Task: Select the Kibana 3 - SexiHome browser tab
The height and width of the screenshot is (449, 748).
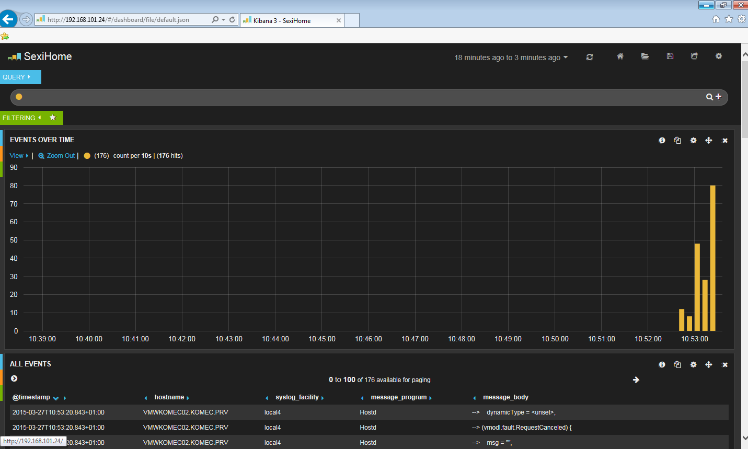Action: [x=286, y=20]
